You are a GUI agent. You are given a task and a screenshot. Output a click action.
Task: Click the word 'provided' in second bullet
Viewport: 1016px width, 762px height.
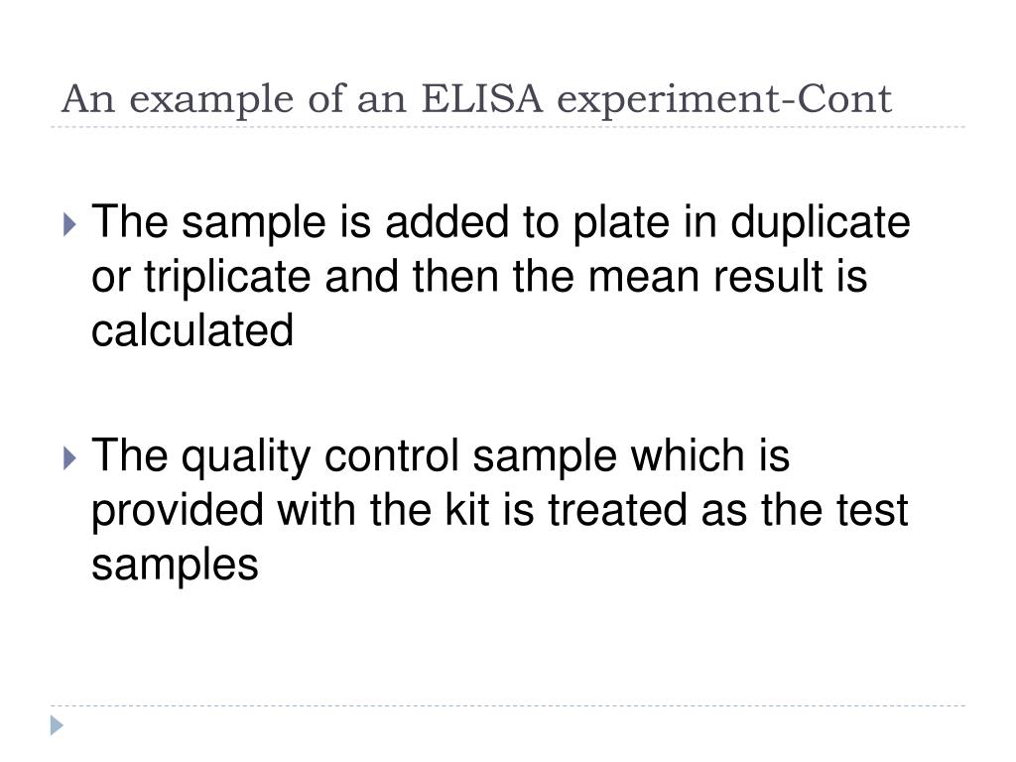click(x=178, y=512)
